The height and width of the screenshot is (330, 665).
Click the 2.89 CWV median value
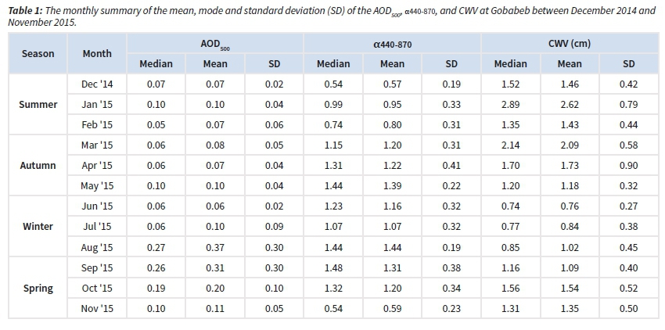[x=510, y=104]
